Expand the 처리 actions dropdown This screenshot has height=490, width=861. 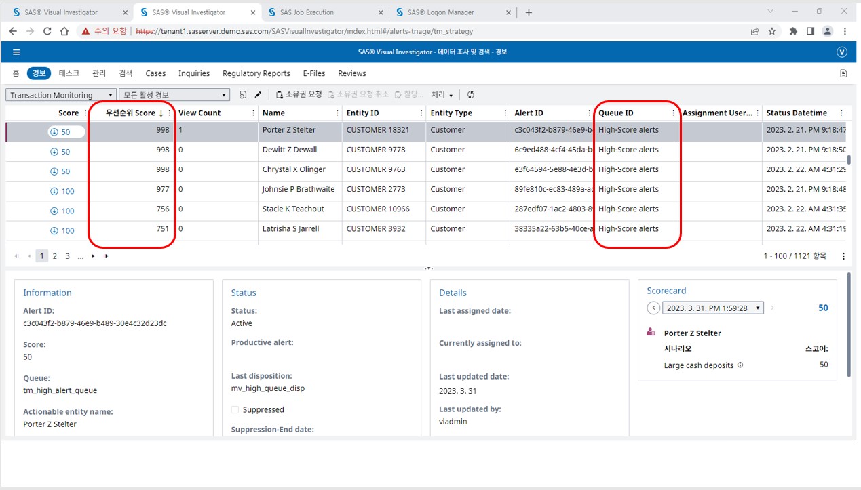442,95
